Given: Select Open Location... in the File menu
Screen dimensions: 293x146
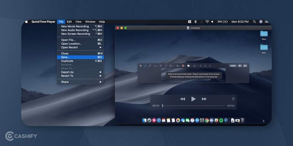Looking at the screenshot, I should 80,44.
